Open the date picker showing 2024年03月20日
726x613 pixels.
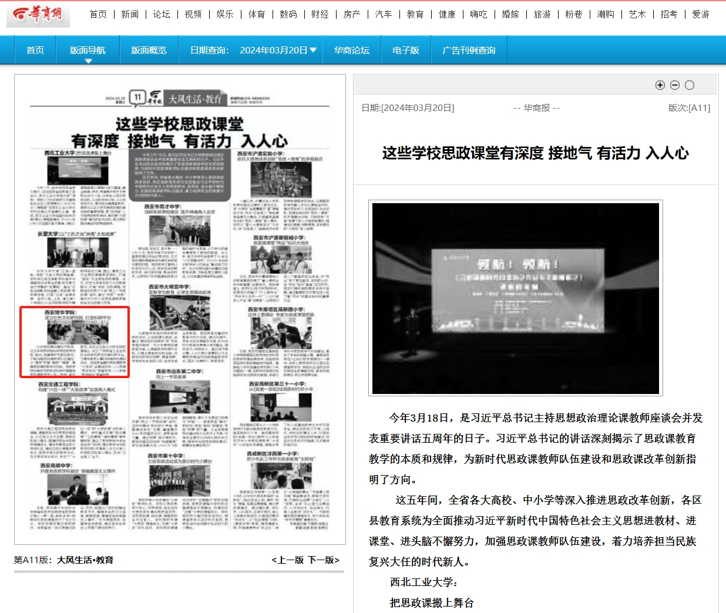pyautogui.click(x=278, y=50)
